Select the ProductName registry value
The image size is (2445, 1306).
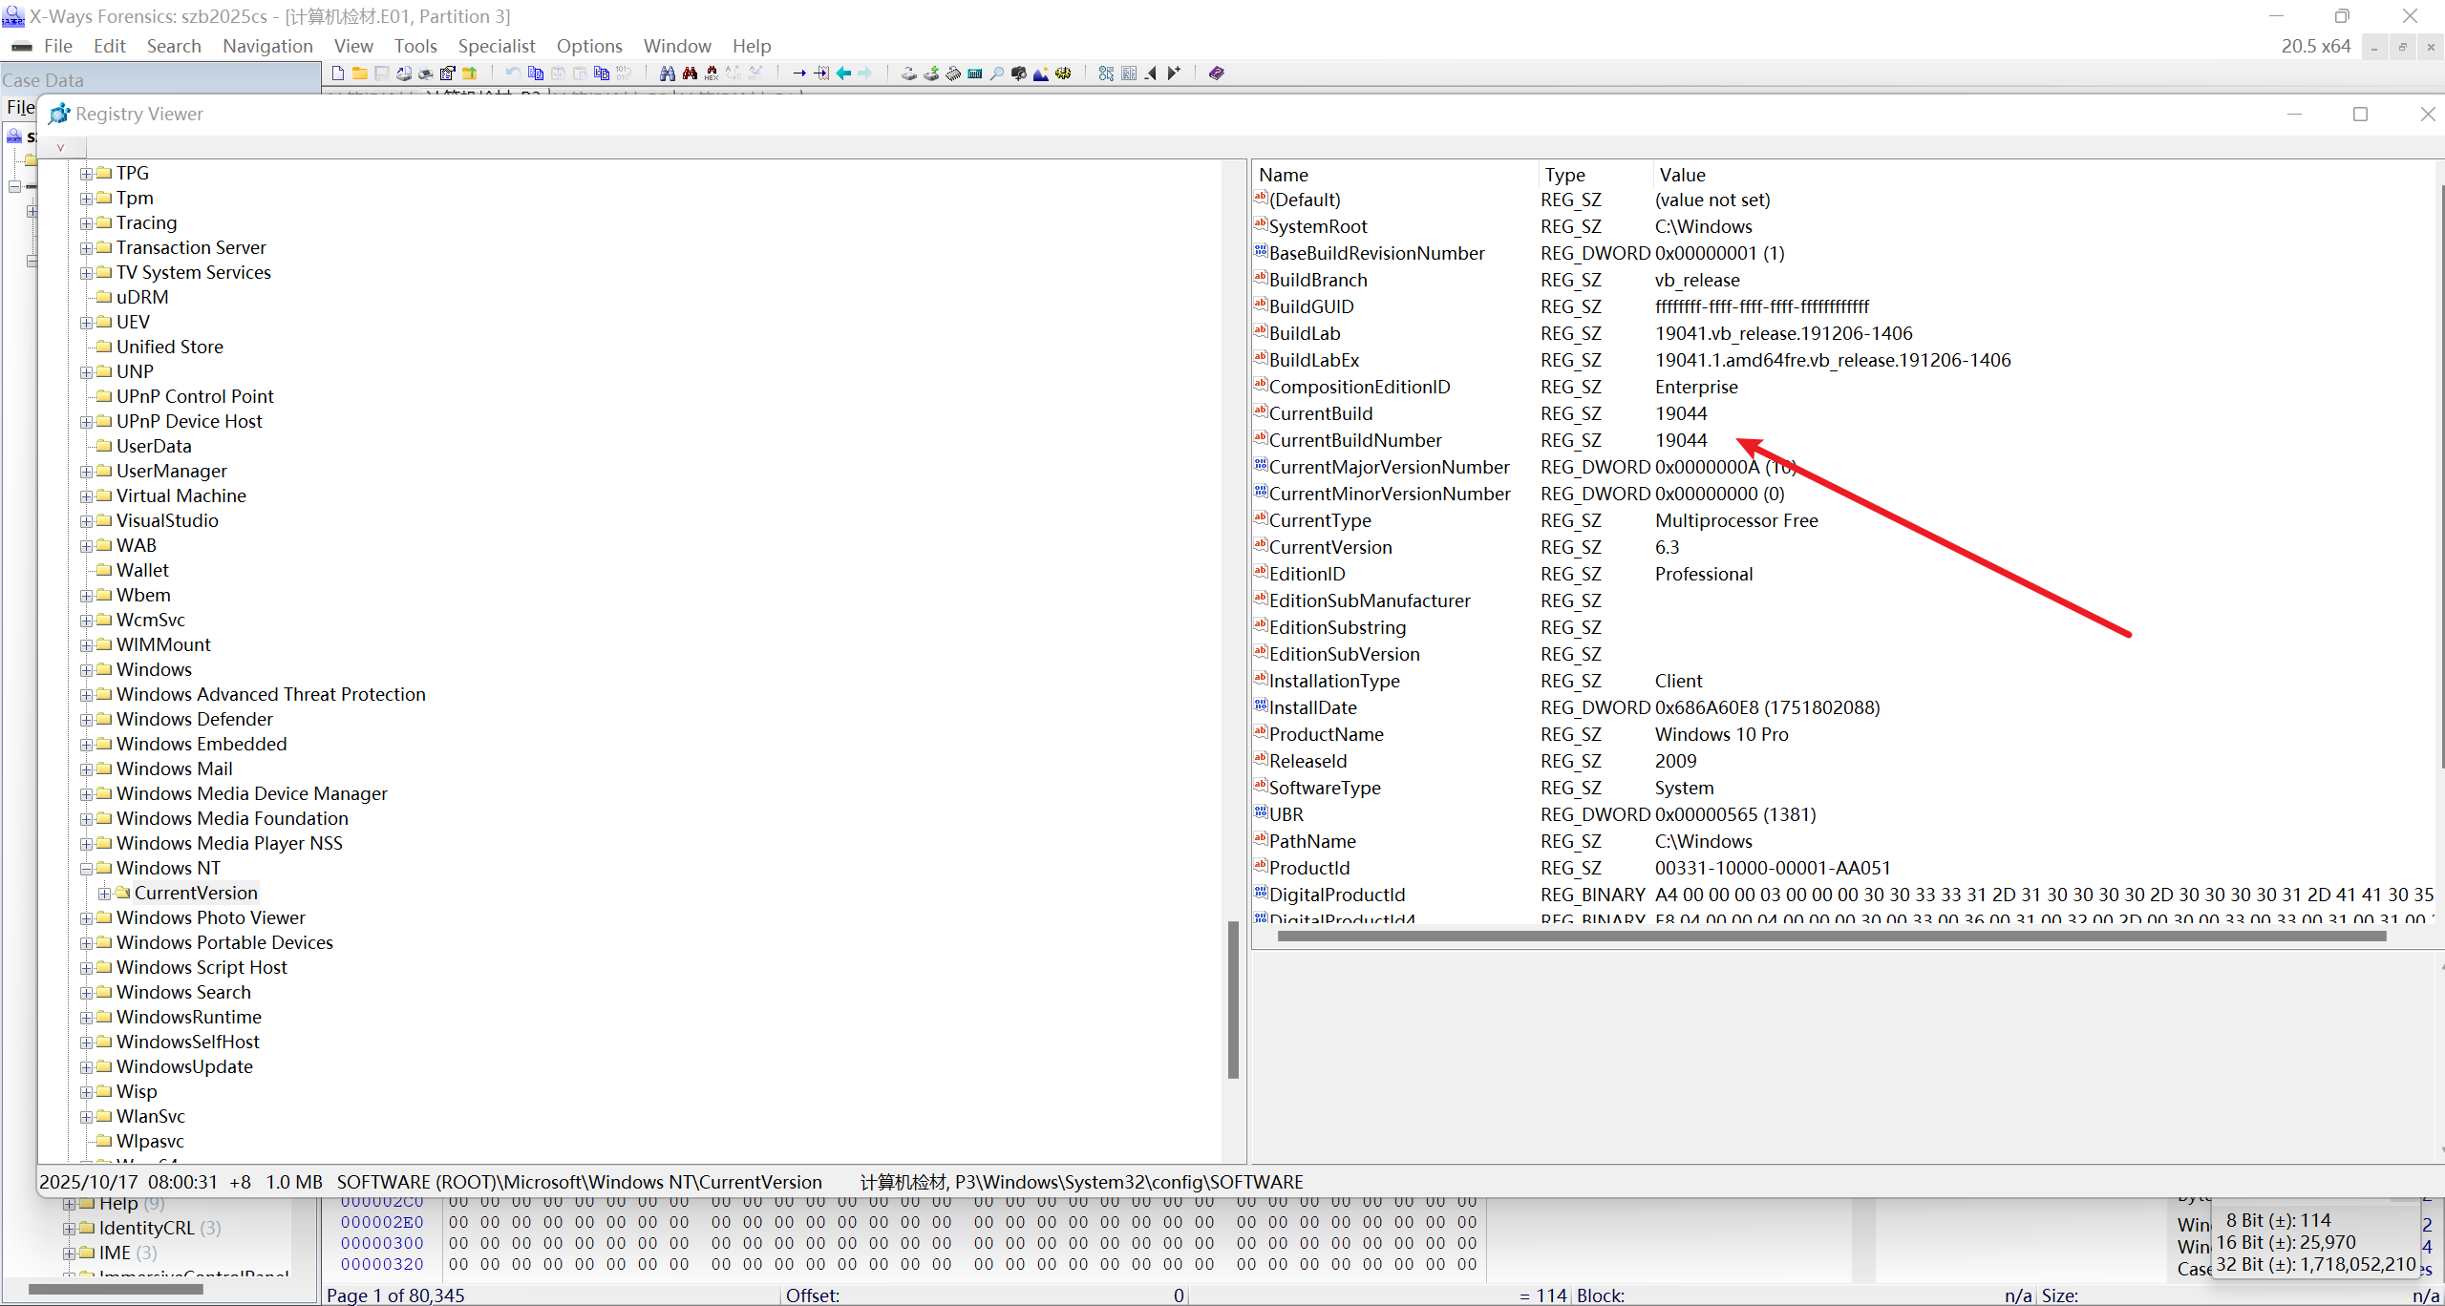[x=1326, y=734]
